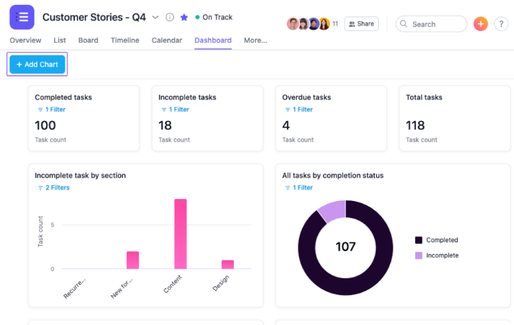
Task: Click filter icon on Overdue tasks card
Action: coord(287,110)
